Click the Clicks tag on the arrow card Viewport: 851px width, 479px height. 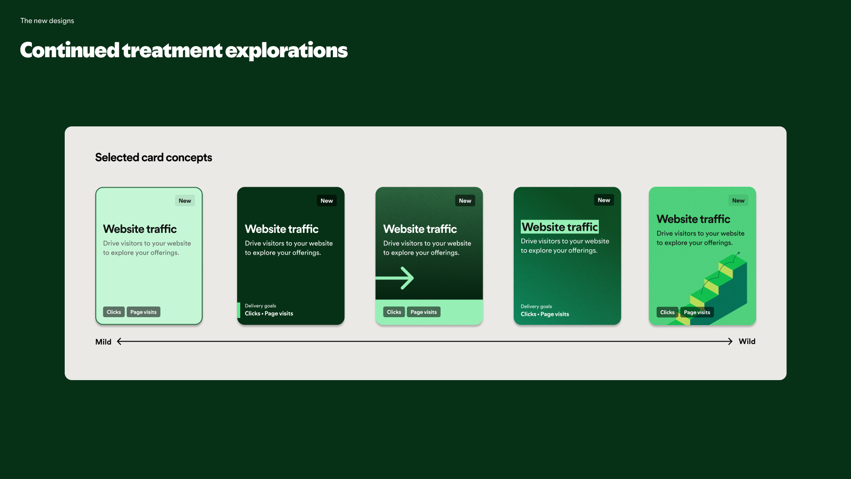(x=394, y=312)
